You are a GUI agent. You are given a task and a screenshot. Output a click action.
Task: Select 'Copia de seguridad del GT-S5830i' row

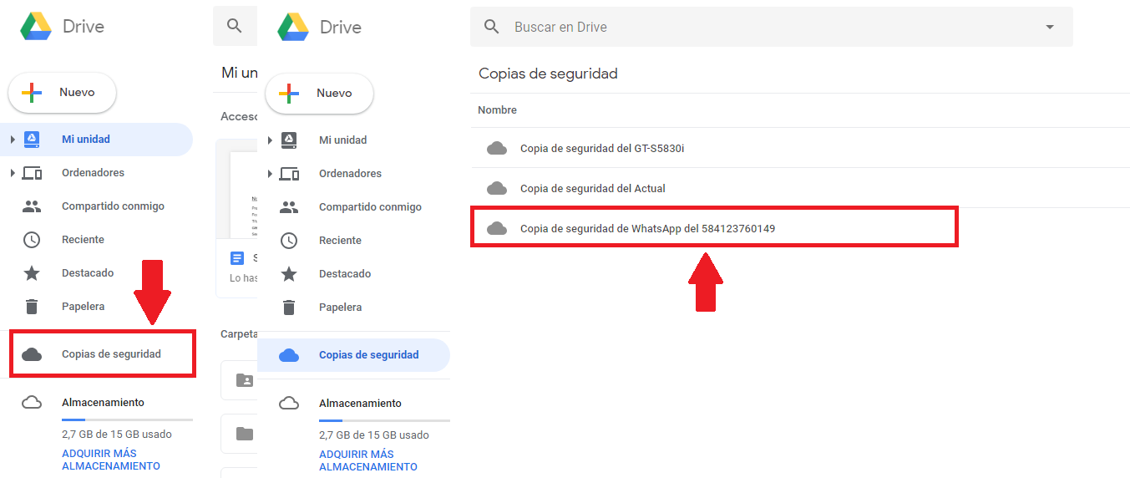pyautogui.click(x=800, y=148)
